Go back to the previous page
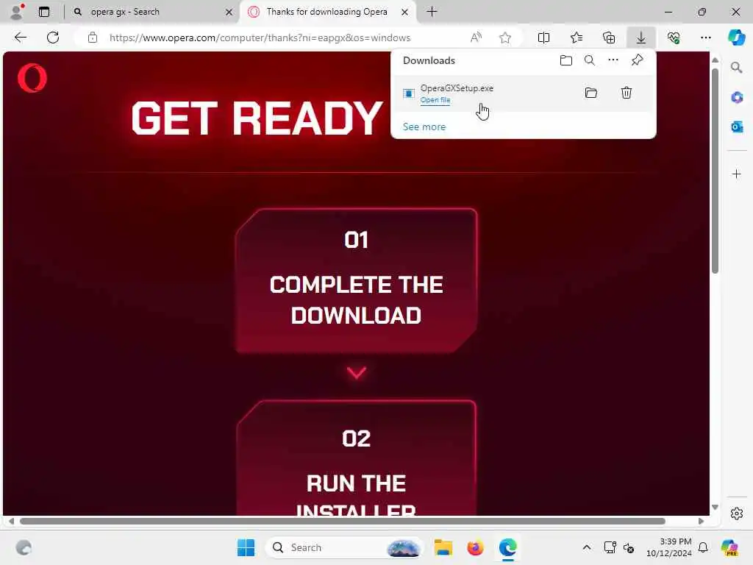753x565 pixels. [20, 38]
